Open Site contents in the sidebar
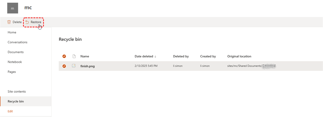Screen dimensions: 323x117 17,91
